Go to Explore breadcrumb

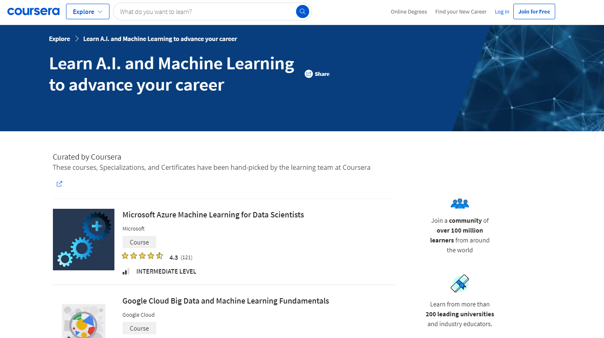(x=59, y=39)
